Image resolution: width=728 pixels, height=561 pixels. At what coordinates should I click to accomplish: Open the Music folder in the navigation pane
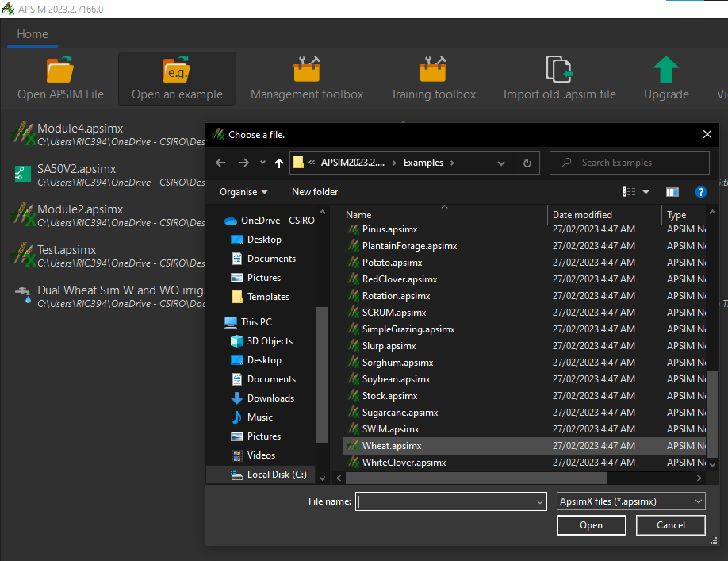point(252,417)
